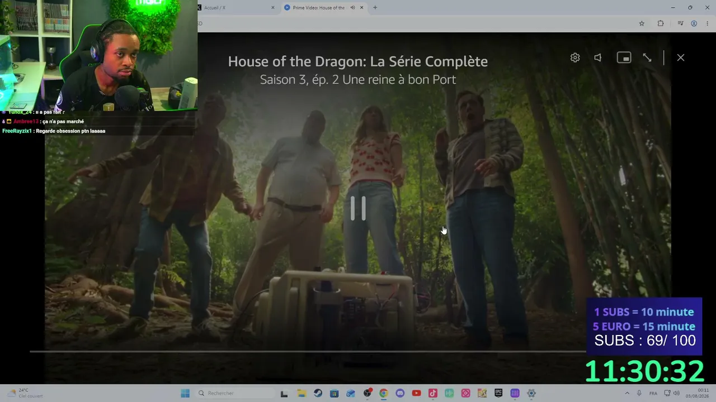
Task: Pause the video using the center button
Action: coord(358,208)
